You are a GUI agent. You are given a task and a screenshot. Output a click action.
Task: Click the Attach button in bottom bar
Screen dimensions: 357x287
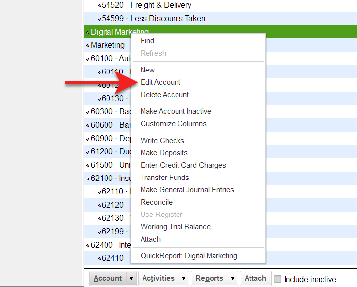[x=255, y=278]
